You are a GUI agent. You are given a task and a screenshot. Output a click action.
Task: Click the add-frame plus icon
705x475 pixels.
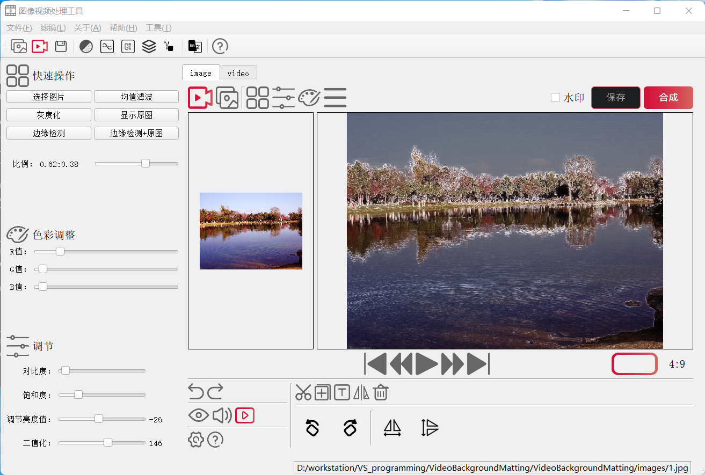click(x=322, y=393)
